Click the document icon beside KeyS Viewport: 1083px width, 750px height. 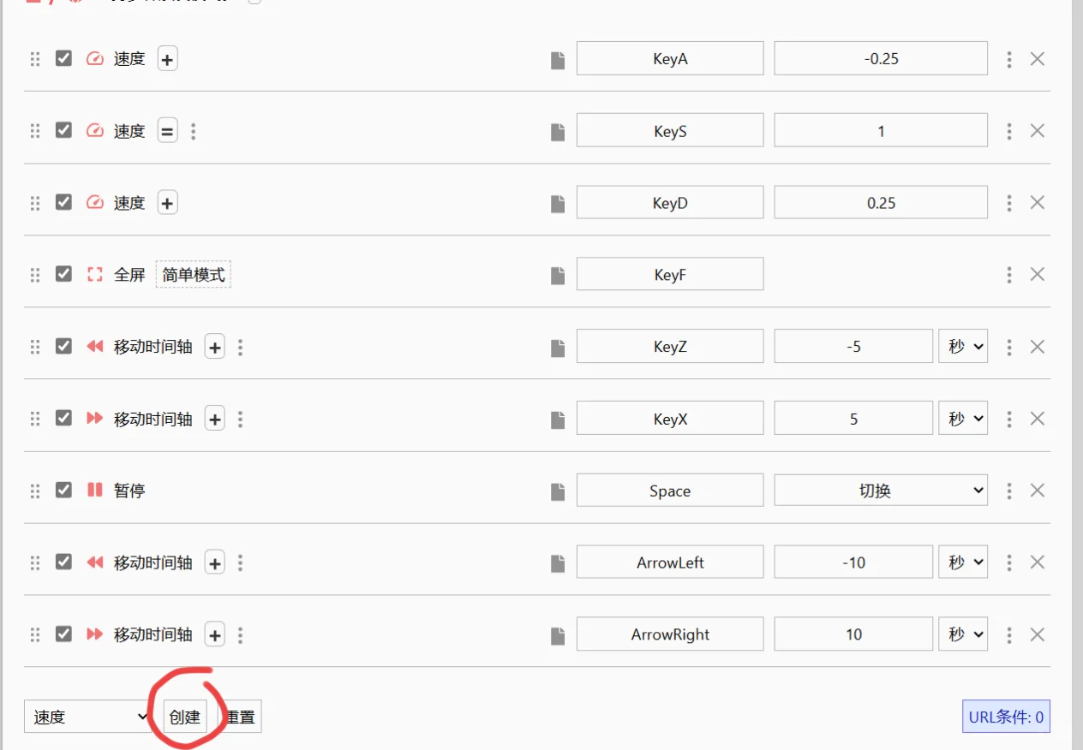[558, 132]
